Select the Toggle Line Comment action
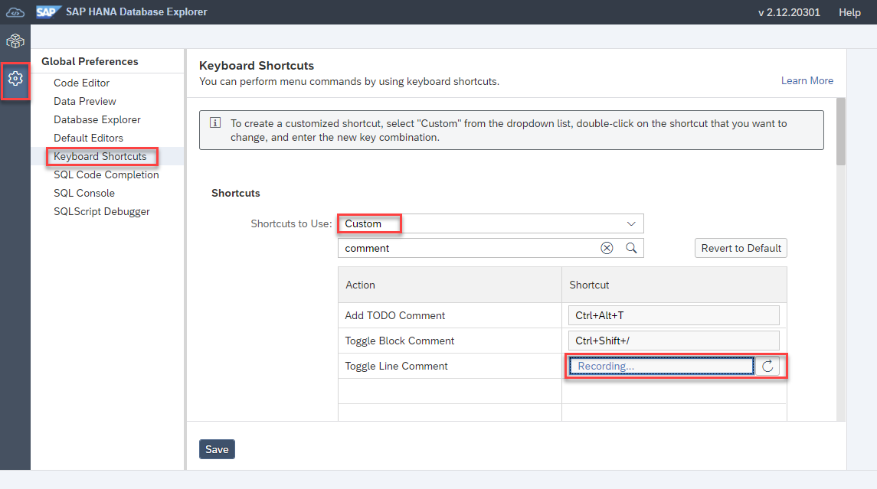 (x=396, y=366)
